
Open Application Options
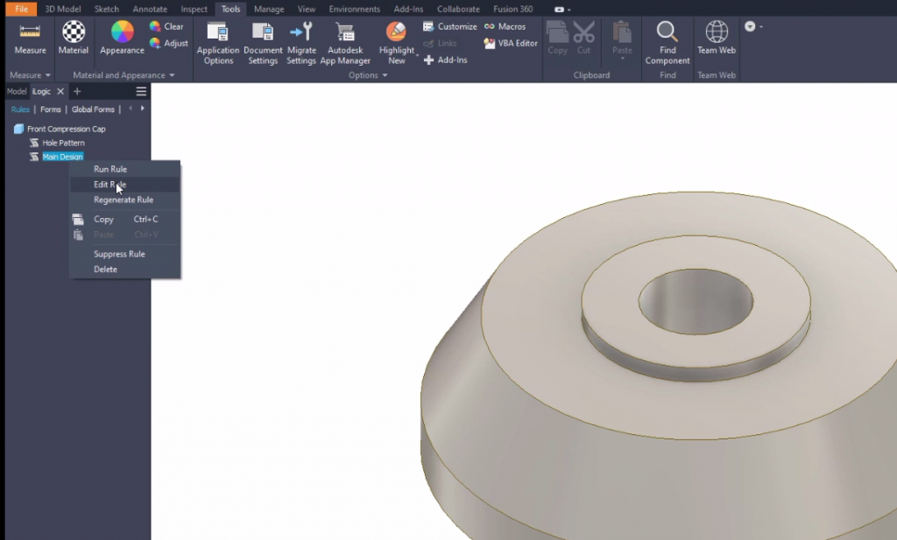point(217,41)
